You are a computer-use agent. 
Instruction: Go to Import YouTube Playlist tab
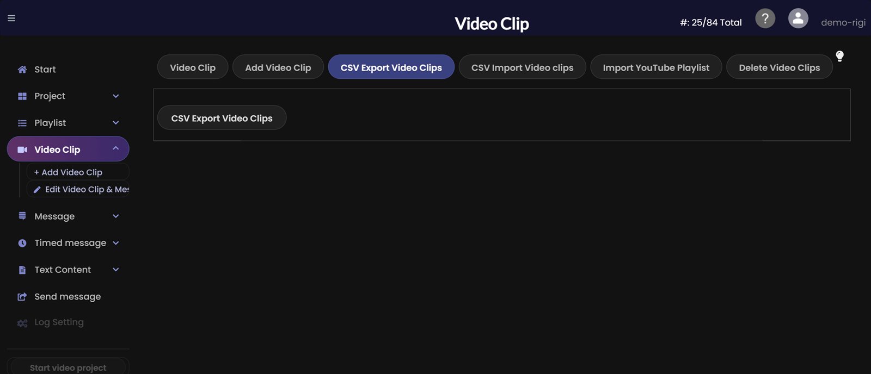click(656, 67)
